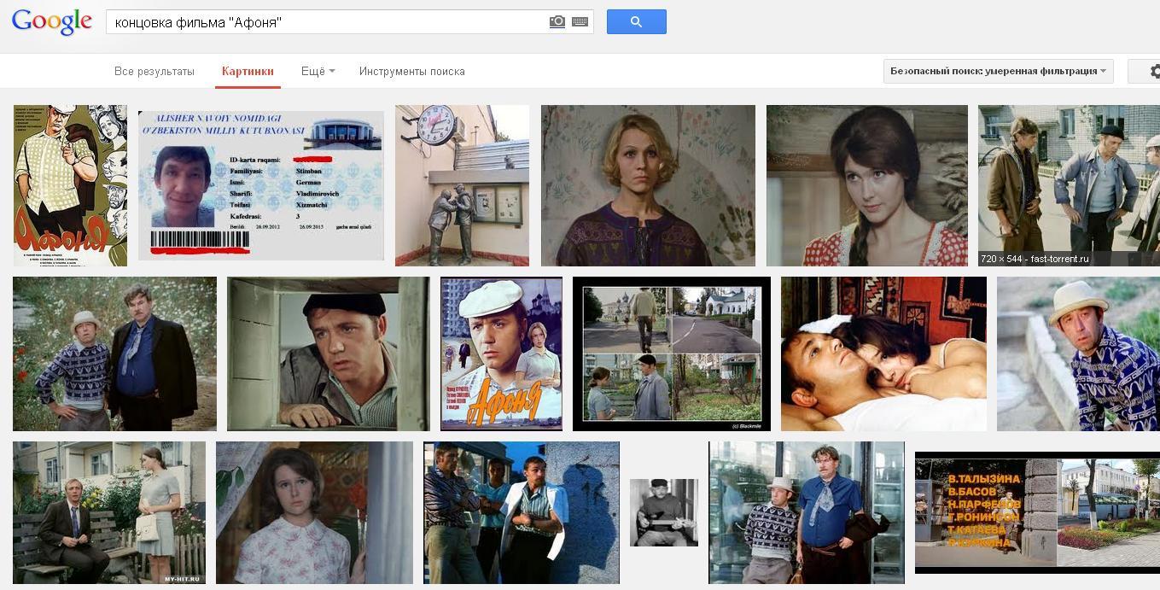Open the four-photo collage on black background

(x=672, y=353)
